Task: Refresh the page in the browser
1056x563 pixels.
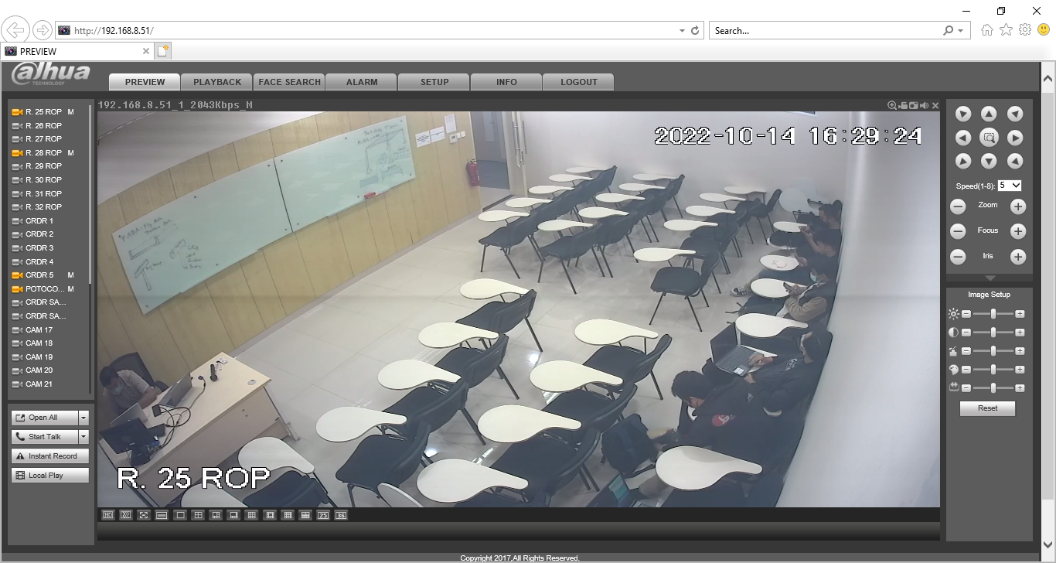Action: (x=695, y=31)
